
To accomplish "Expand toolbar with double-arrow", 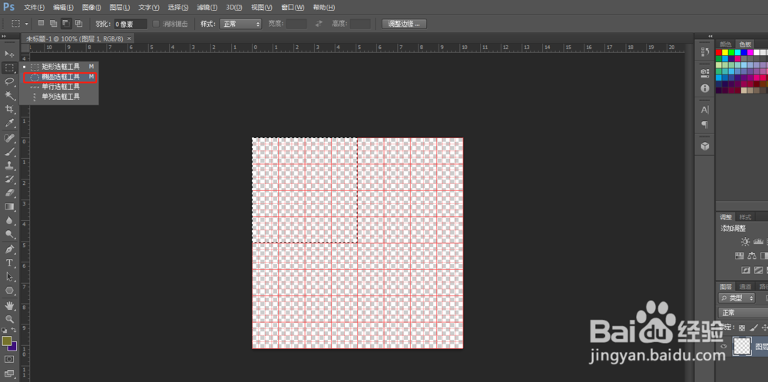I will pyautogui.click(x=5, y=36).
